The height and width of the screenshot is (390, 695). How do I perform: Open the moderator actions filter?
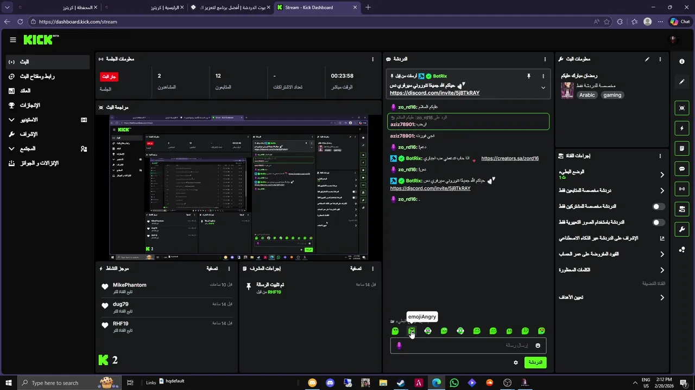pos(356,269)
